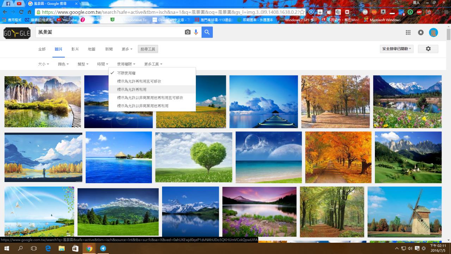The width and height of the screenshot is (451, 254).
Task: Click the notifications bell icon
Action: [421, 32]
